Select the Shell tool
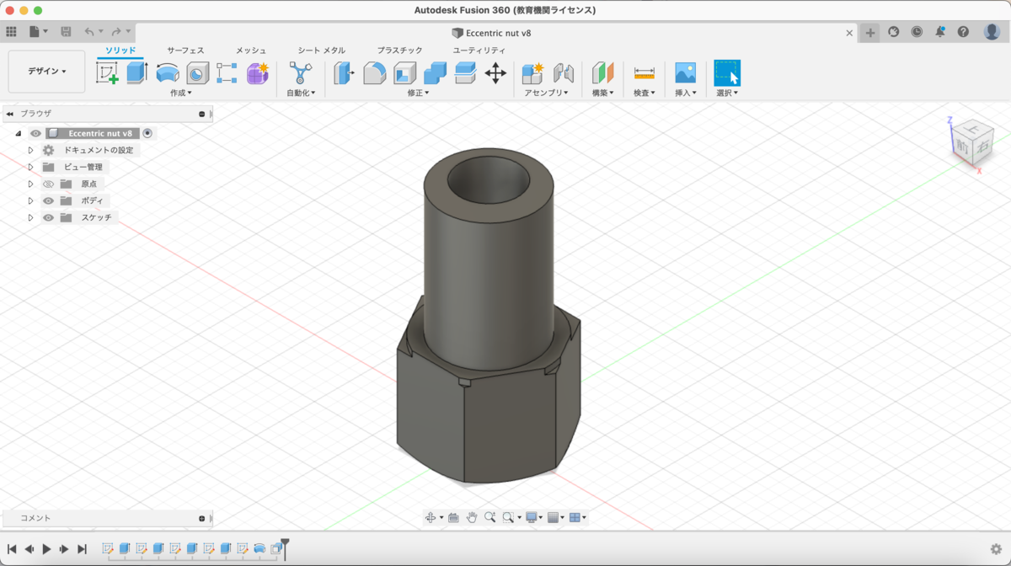The image size is (1011, 566). tap(405, 73)
